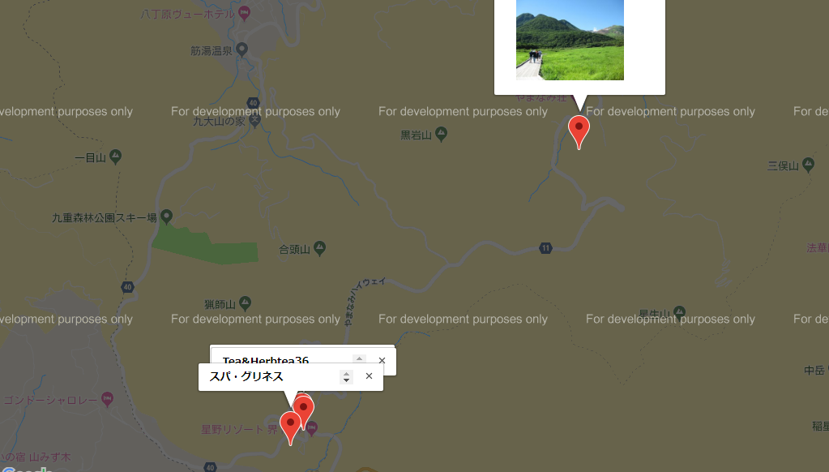
Task: Click scroll-down arrow in スパ・グリネス popup
Action: (346, 380)
